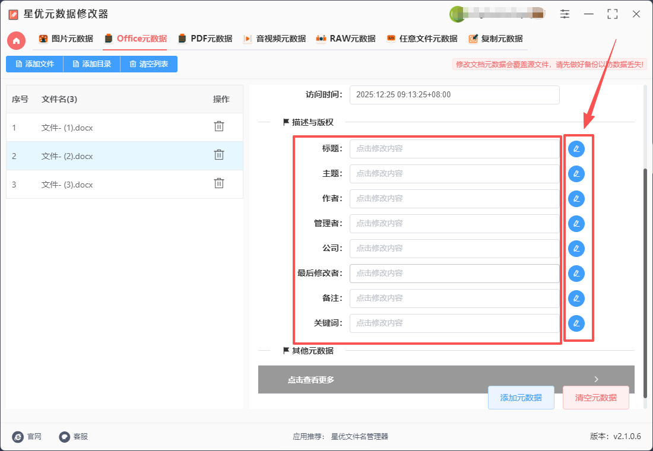Delete 文件- (1).docx with trash icon
Screen dimensions: 653x451
pos(219,126)
